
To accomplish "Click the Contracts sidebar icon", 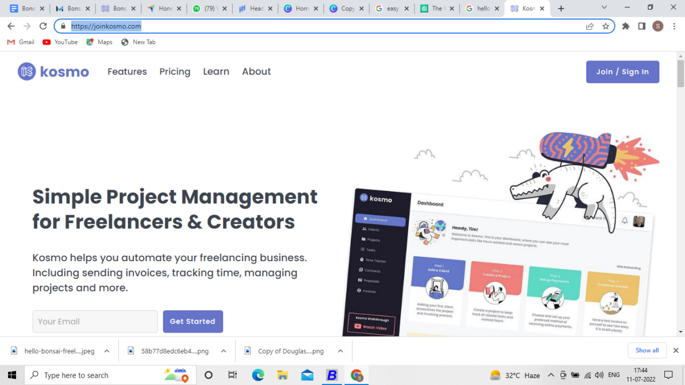I will [361, 270].
